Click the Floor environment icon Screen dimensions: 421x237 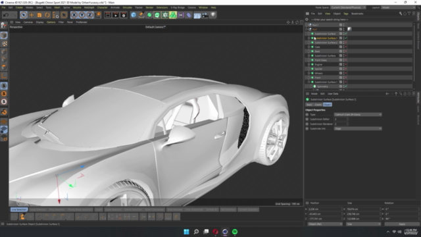(x=197, y=15)
